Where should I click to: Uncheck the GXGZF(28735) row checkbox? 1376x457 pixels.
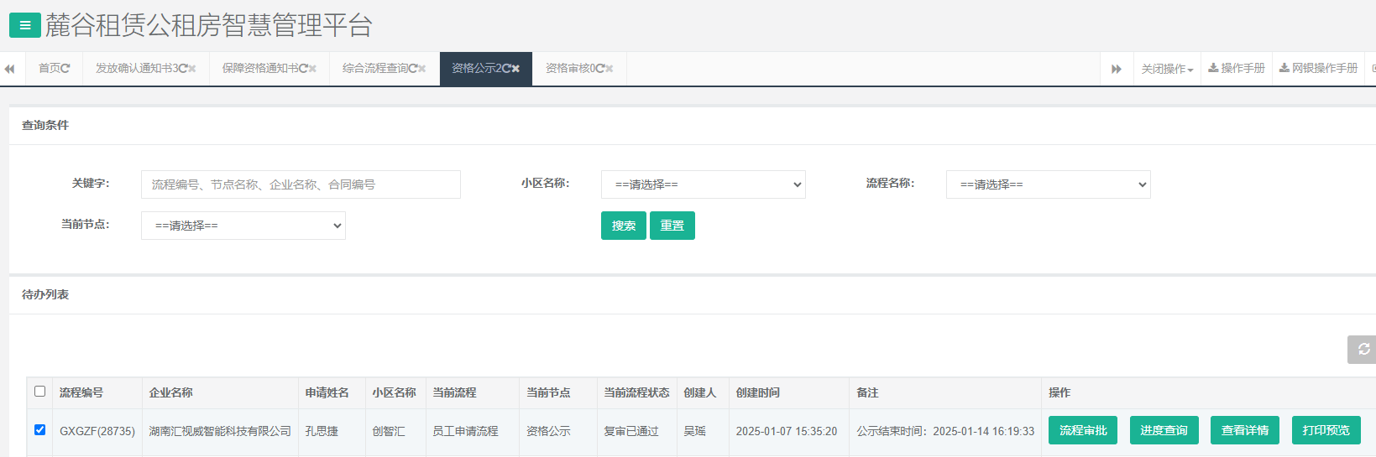(x=39, y=430)
